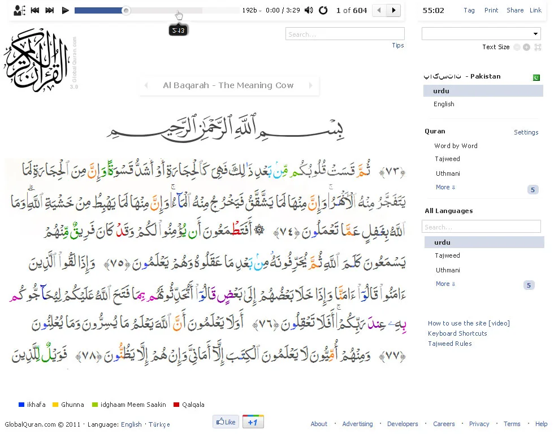This screenshot has width=554, height=434.
Task: Select Tajweed in All Languages list
Action: (x=447, y=255)
